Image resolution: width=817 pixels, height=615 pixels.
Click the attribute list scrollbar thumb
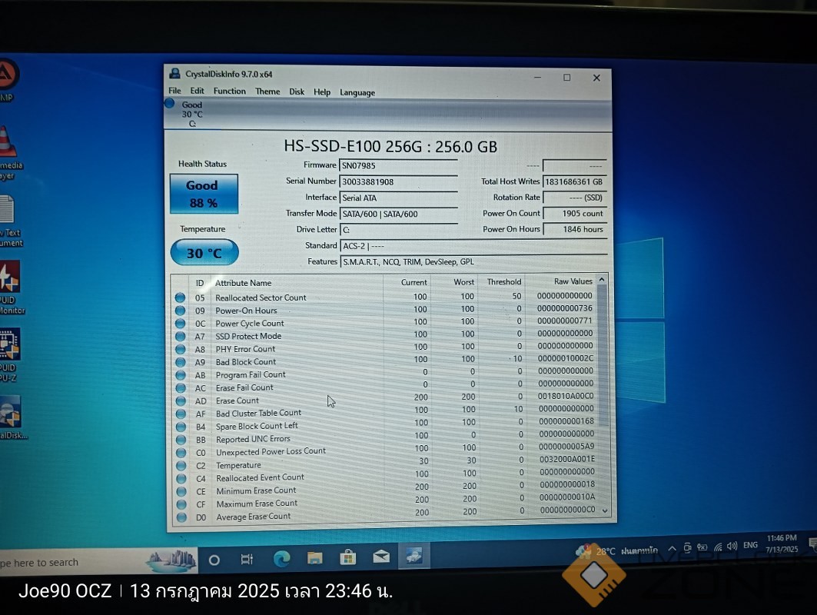[x=603, y=355]
